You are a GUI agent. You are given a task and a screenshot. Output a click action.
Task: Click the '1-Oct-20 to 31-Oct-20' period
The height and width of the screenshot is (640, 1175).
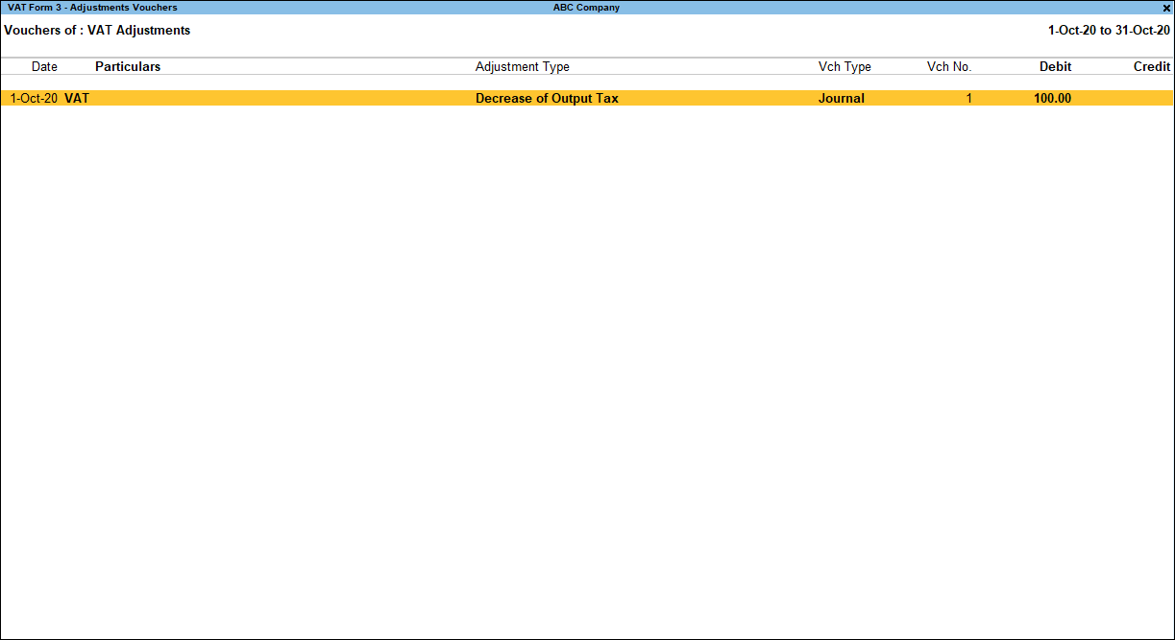[x=1109, y=31]
